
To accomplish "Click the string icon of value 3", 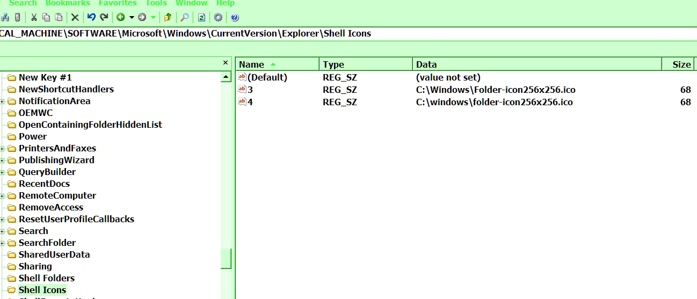I will 242,90.
